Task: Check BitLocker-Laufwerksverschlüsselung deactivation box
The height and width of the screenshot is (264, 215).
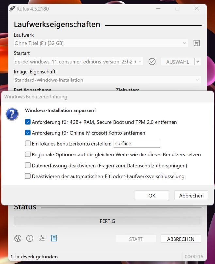Action: click(x=28, y=176)
